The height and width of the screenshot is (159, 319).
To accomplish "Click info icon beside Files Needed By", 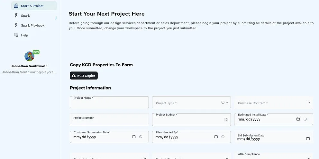I will click(223, 137).
